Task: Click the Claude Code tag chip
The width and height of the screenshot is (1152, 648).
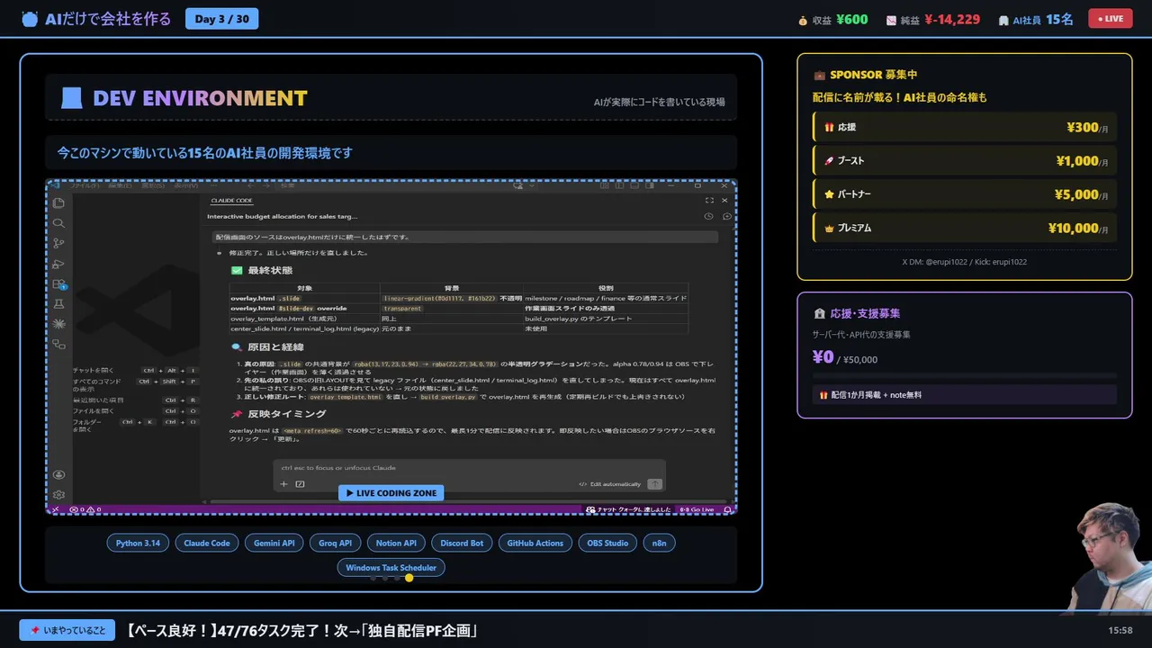Action: coord(207,543)
